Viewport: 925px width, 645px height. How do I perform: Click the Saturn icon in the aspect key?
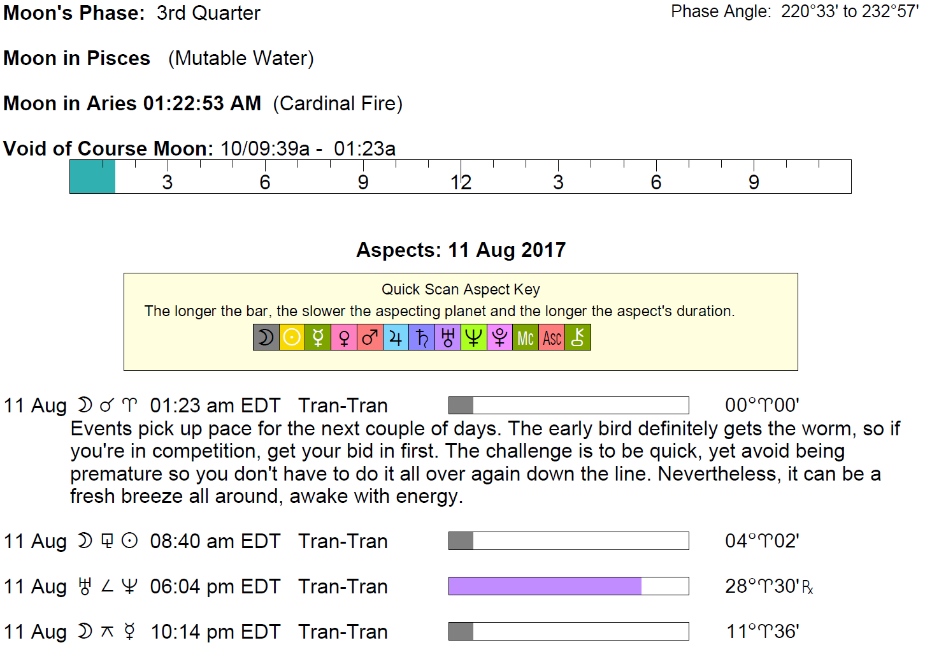point(422,338)
